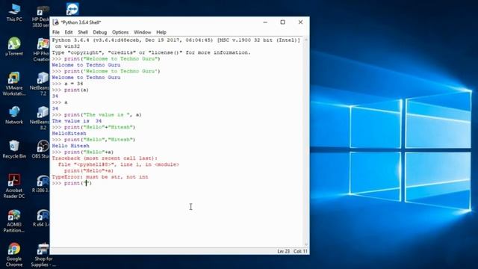Click the 'The value is 34' output
The image size is (478, 269).
76,121
